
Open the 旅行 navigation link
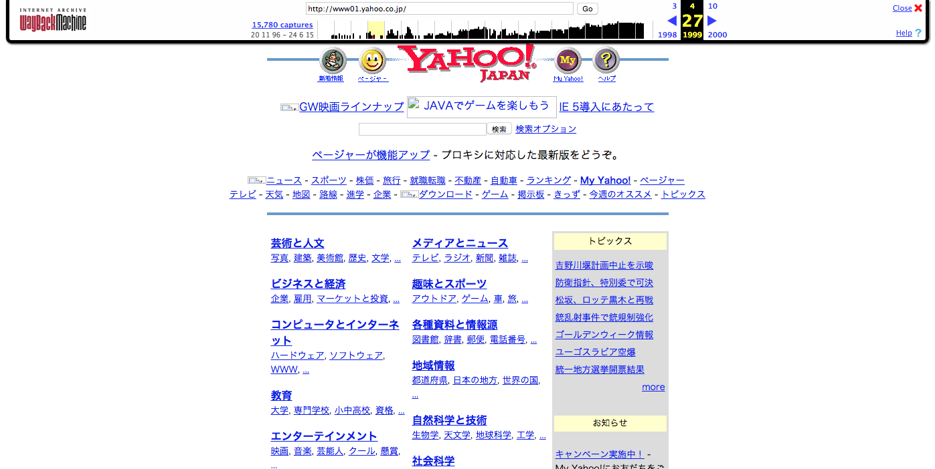[392, 180]
